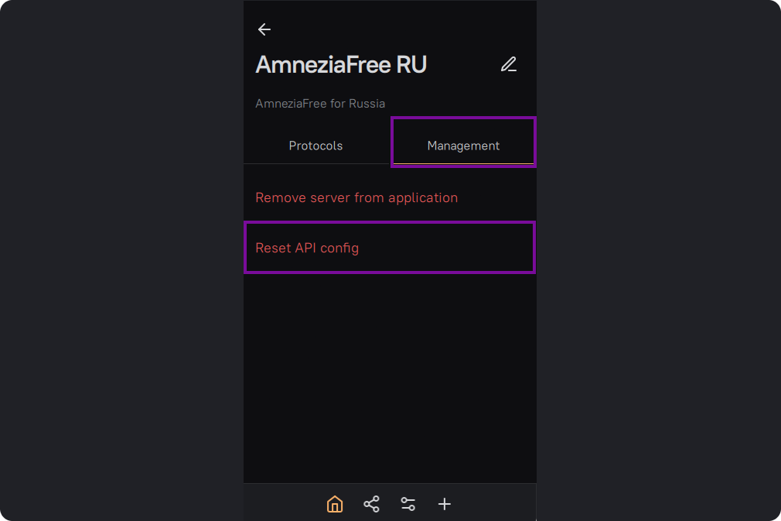
Task: Select the Management tab
Action: [x=463, y=146]
